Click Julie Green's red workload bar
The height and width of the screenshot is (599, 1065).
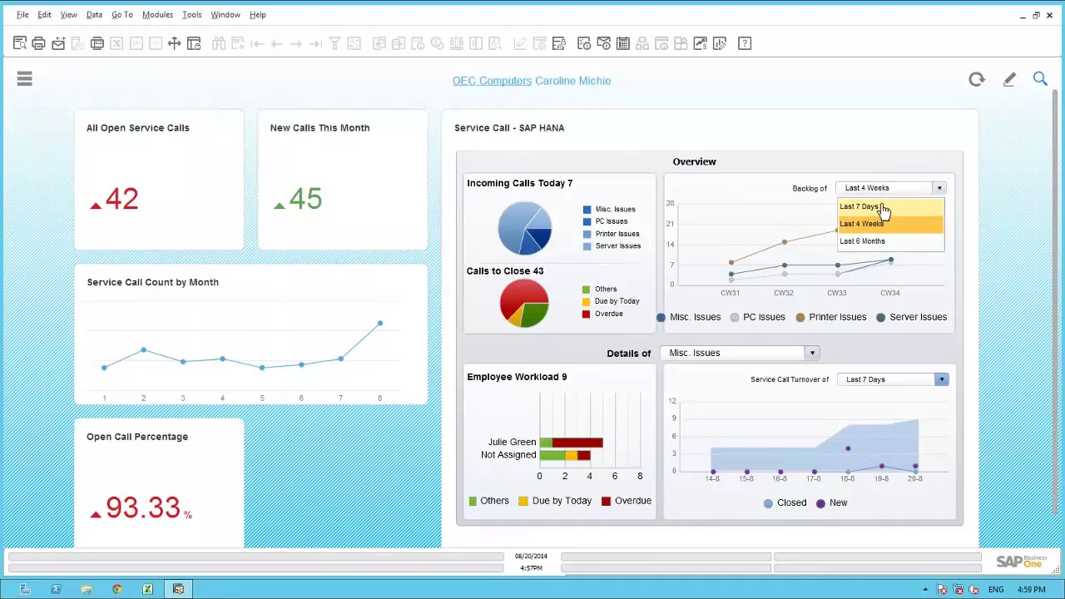point(577,442)
